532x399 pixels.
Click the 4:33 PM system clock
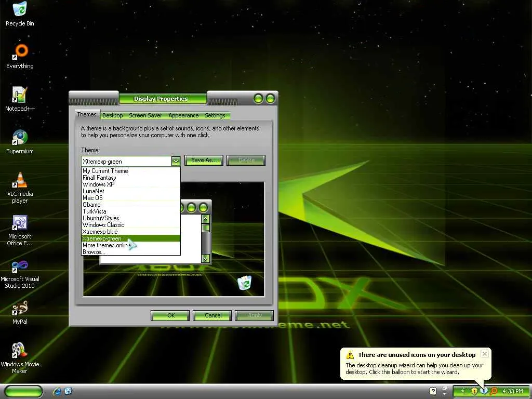pos(513,391)
